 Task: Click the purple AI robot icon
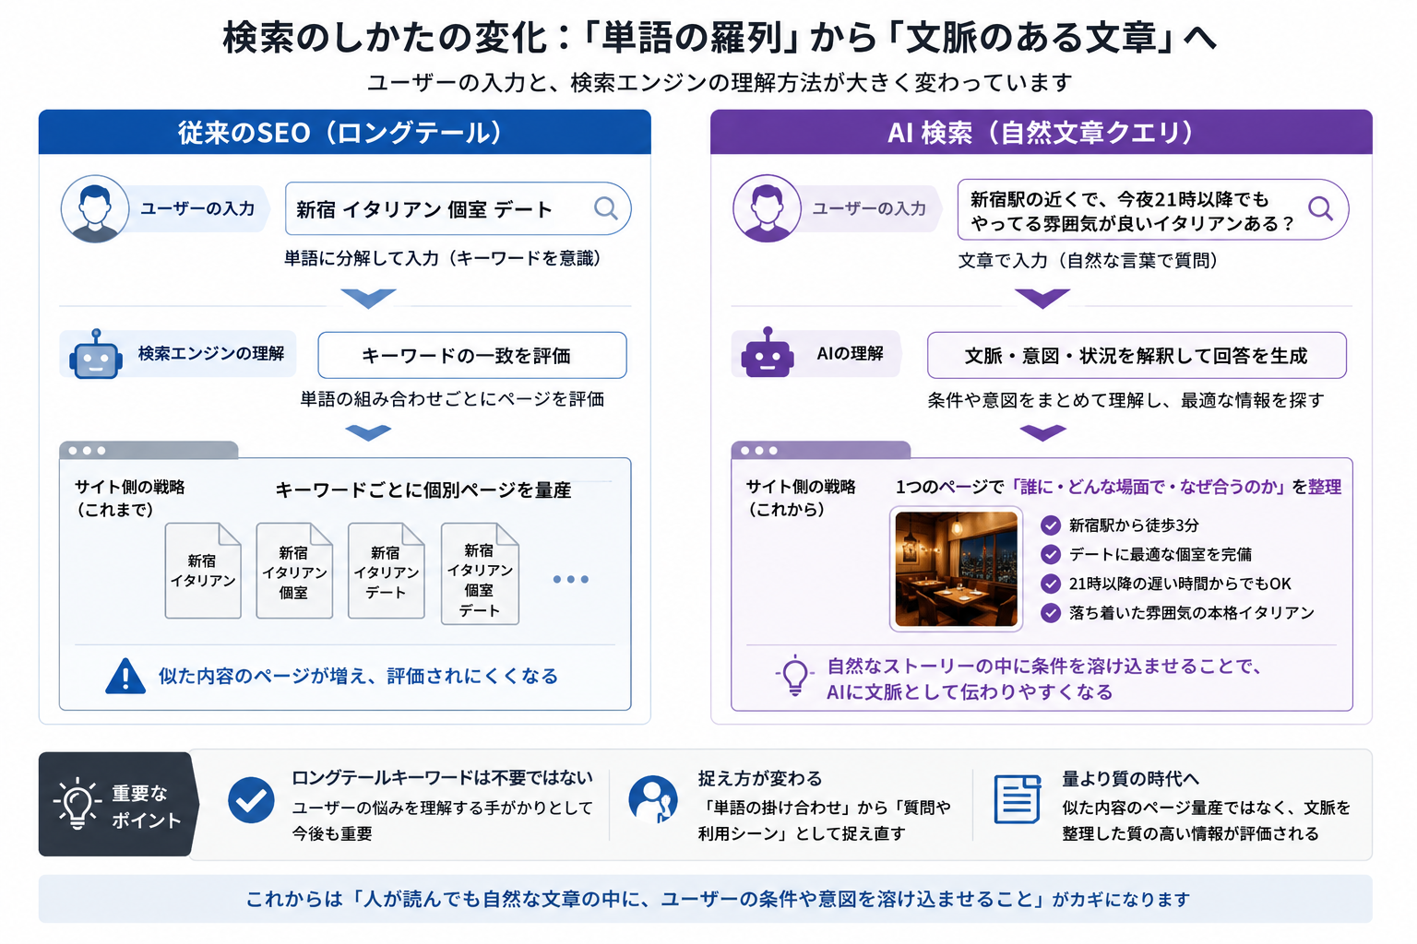[767, 353]
